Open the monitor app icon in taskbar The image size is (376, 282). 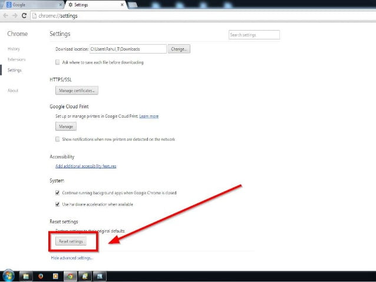pos(100,277)
